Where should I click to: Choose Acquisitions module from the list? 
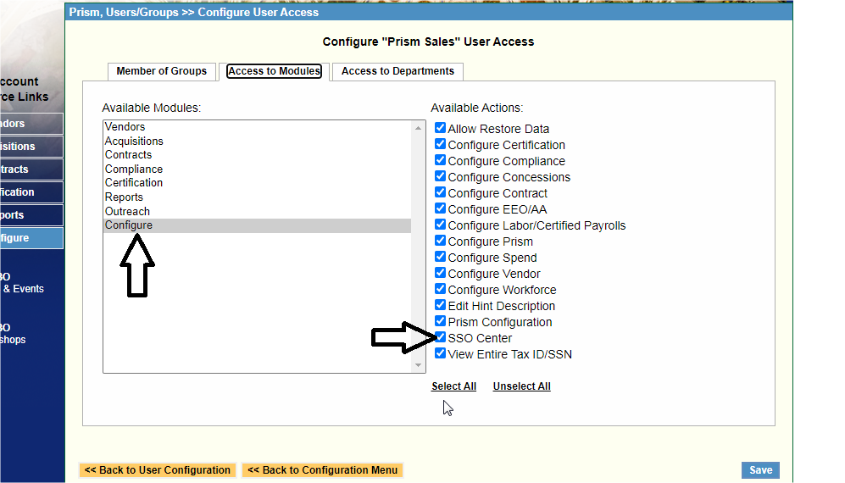pyautogui.click(x=134, y=142)
